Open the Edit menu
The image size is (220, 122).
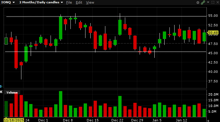[79, 2]
